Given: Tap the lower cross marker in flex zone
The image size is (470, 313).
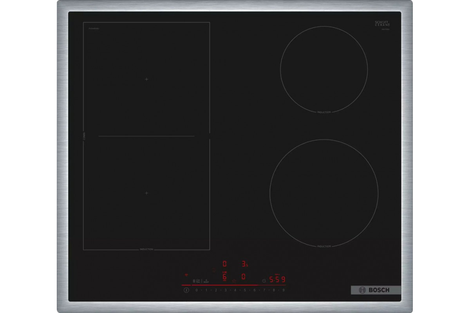Looking at the screenshot, I should pos(146,193).
